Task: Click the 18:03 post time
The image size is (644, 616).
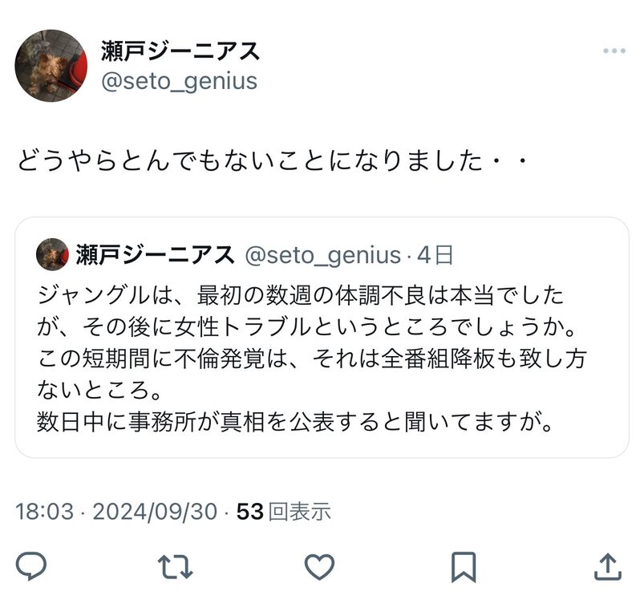Action: 44,512
